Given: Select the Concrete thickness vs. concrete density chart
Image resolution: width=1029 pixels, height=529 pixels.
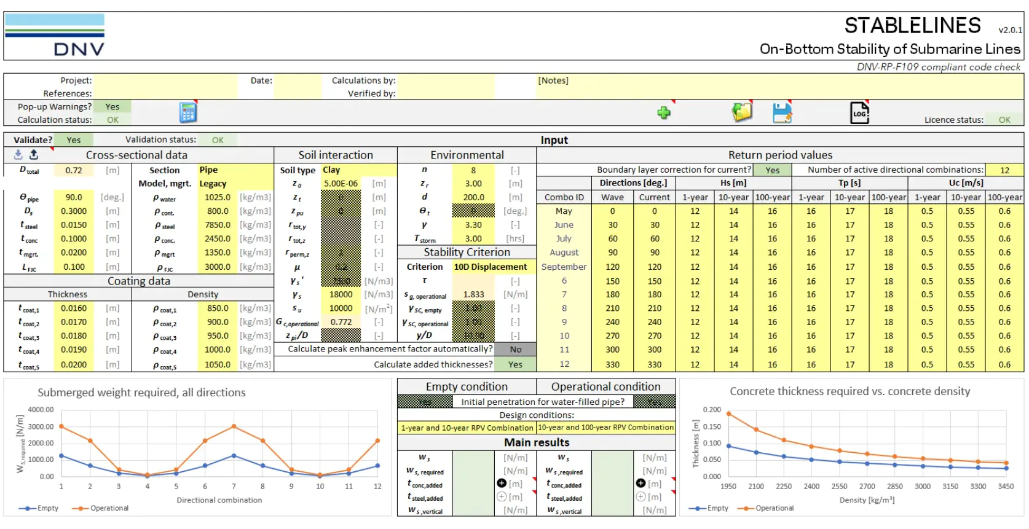Looking at the screenshot, I should coord(851,447).
